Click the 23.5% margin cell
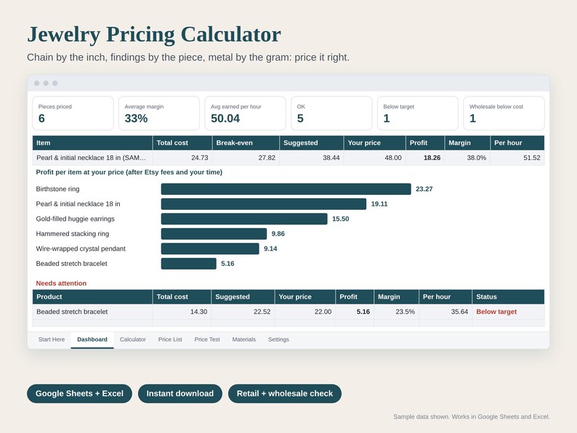The image size is (577, 433). [x=396, y=312]
